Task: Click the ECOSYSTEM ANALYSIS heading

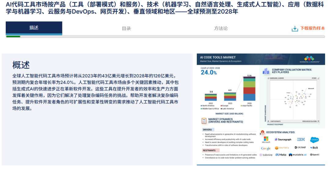Action: click(280, 132)
